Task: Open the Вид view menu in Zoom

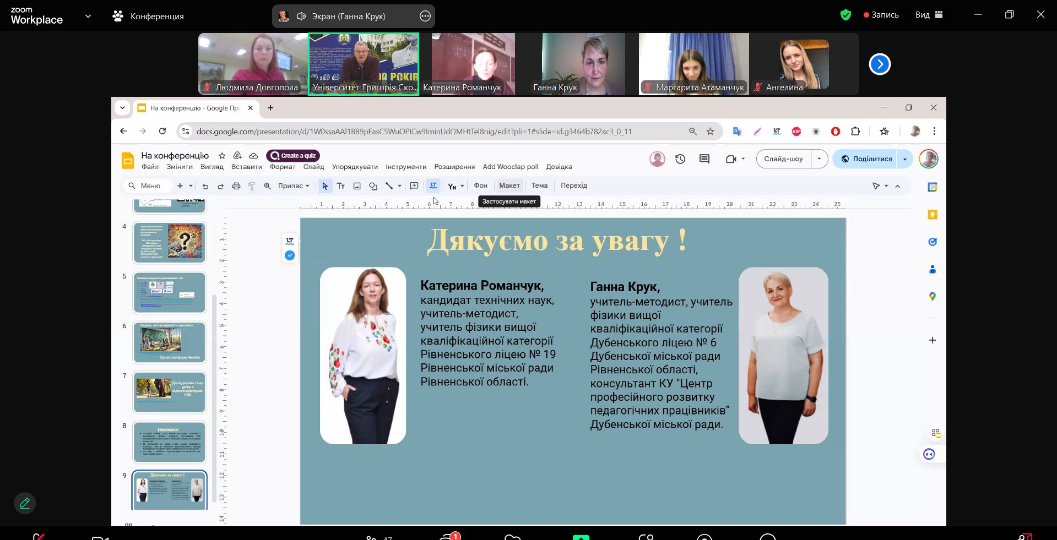Action: 929,15
